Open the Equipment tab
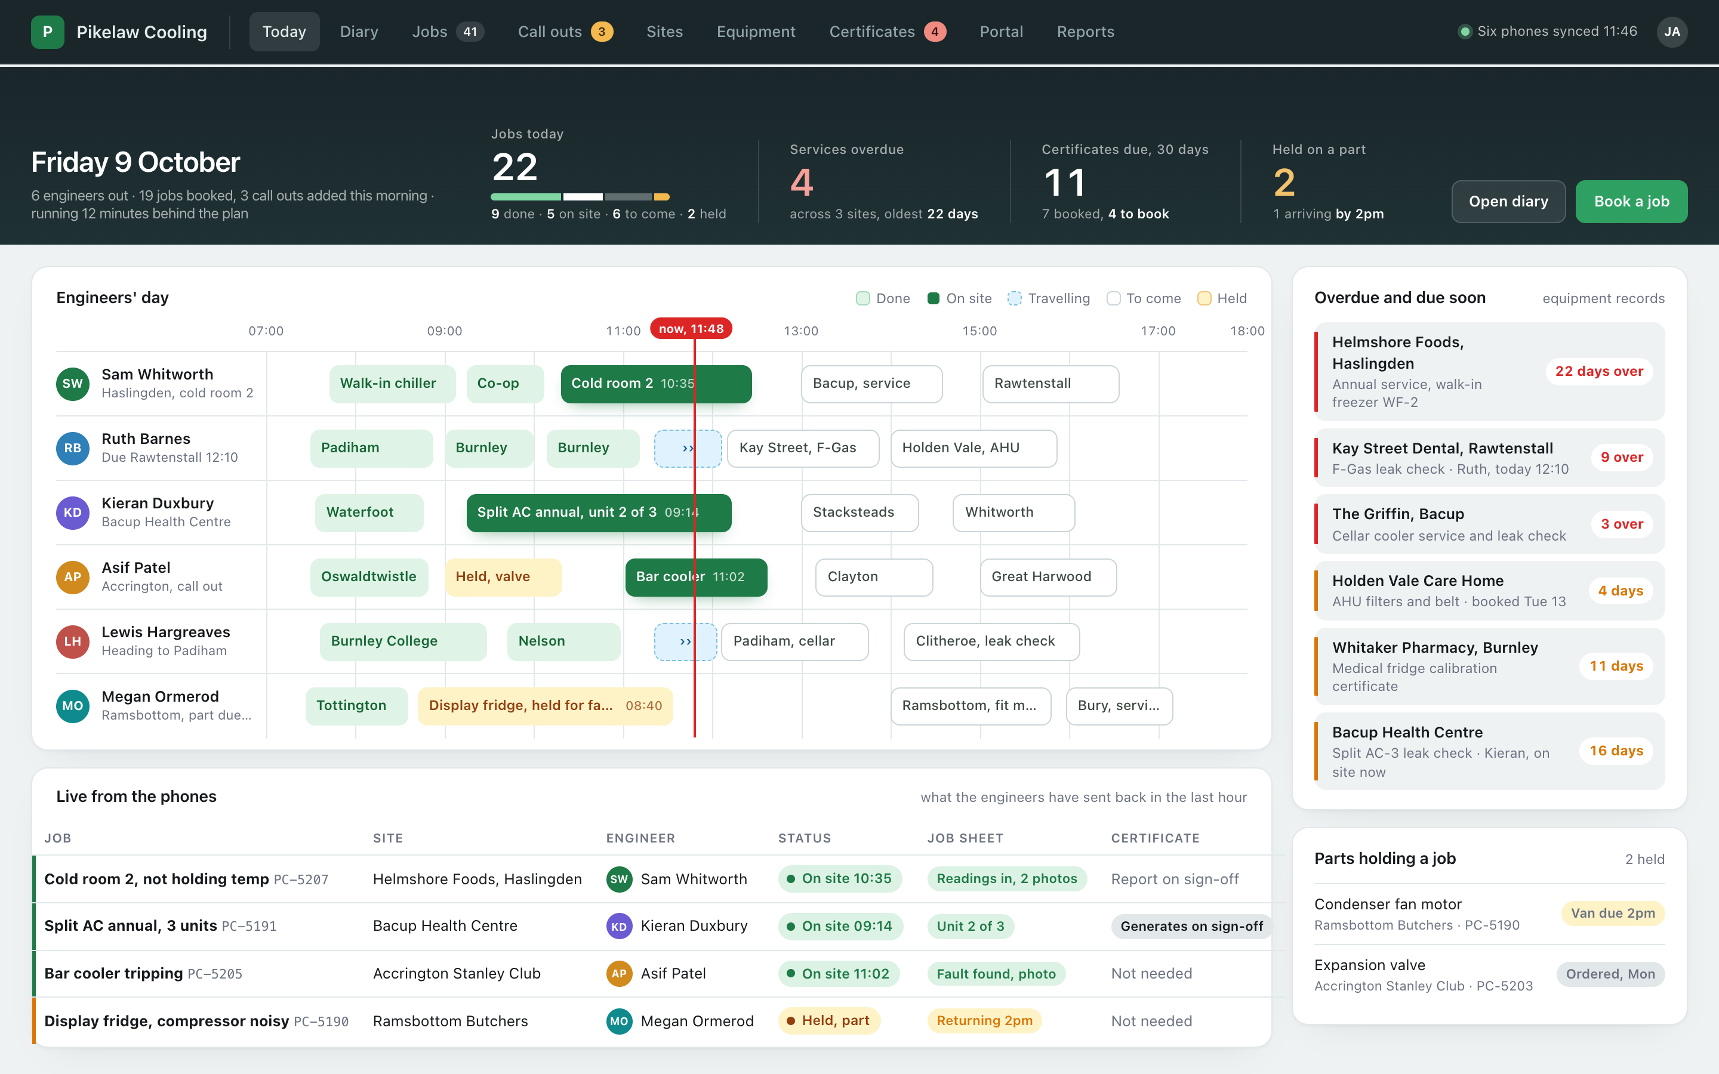Viewport: 1719px width, 1074px height. point(756,32)
